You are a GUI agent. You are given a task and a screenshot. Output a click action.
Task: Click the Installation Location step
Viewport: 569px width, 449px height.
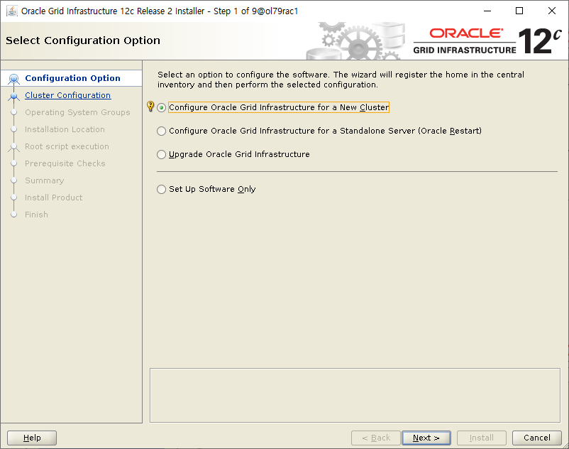click(65, 129)
